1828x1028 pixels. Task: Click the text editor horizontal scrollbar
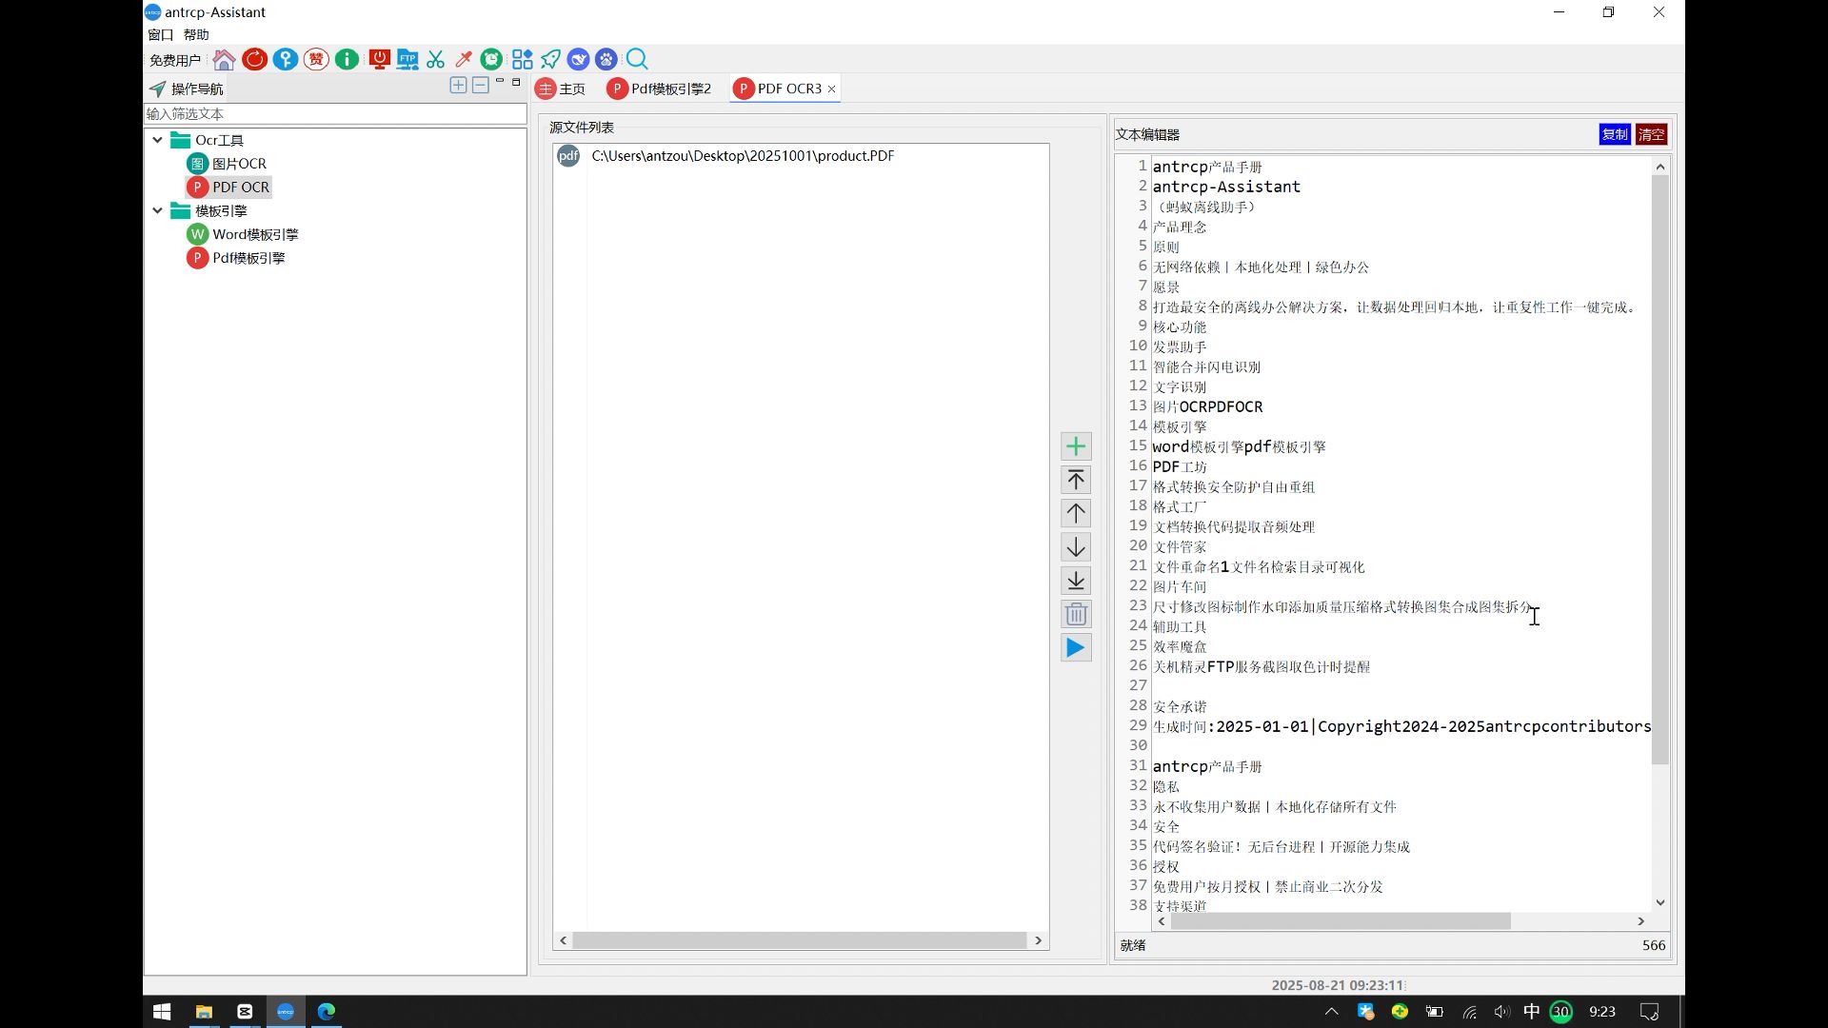(x=1341, y=921)
